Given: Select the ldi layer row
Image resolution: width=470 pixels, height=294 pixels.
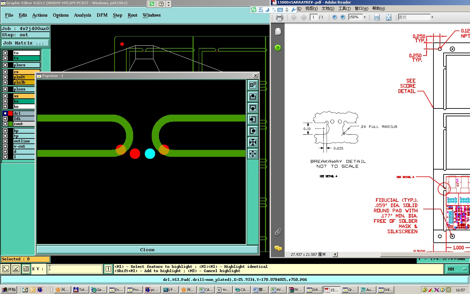Looking at the screenshot, I should tap(24, 119).
